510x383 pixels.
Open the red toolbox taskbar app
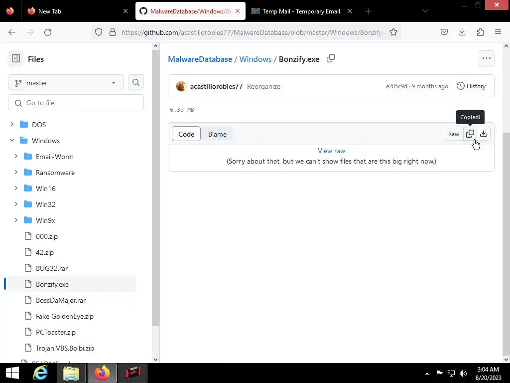coord(133,373)
